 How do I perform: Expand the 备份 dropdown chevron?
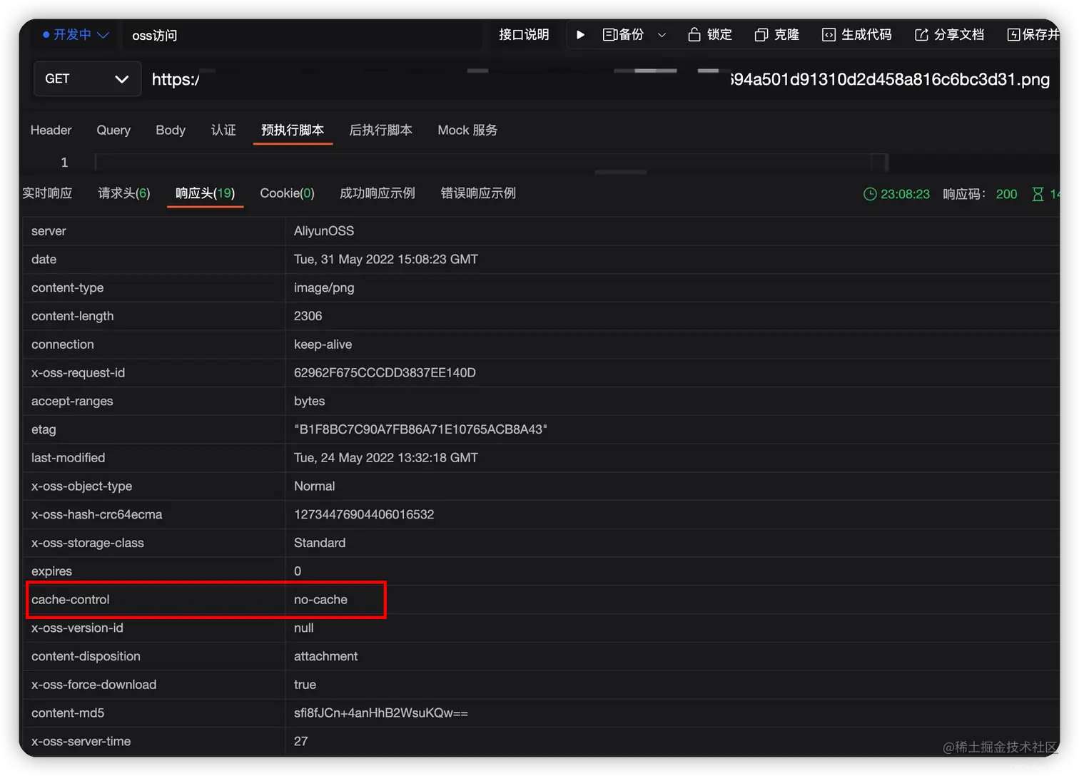(x=662, y=34)
